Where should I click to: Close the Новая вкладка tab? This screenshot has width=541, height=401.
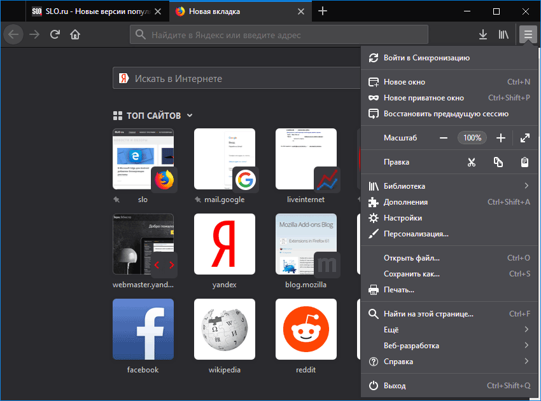coord(301,11)
